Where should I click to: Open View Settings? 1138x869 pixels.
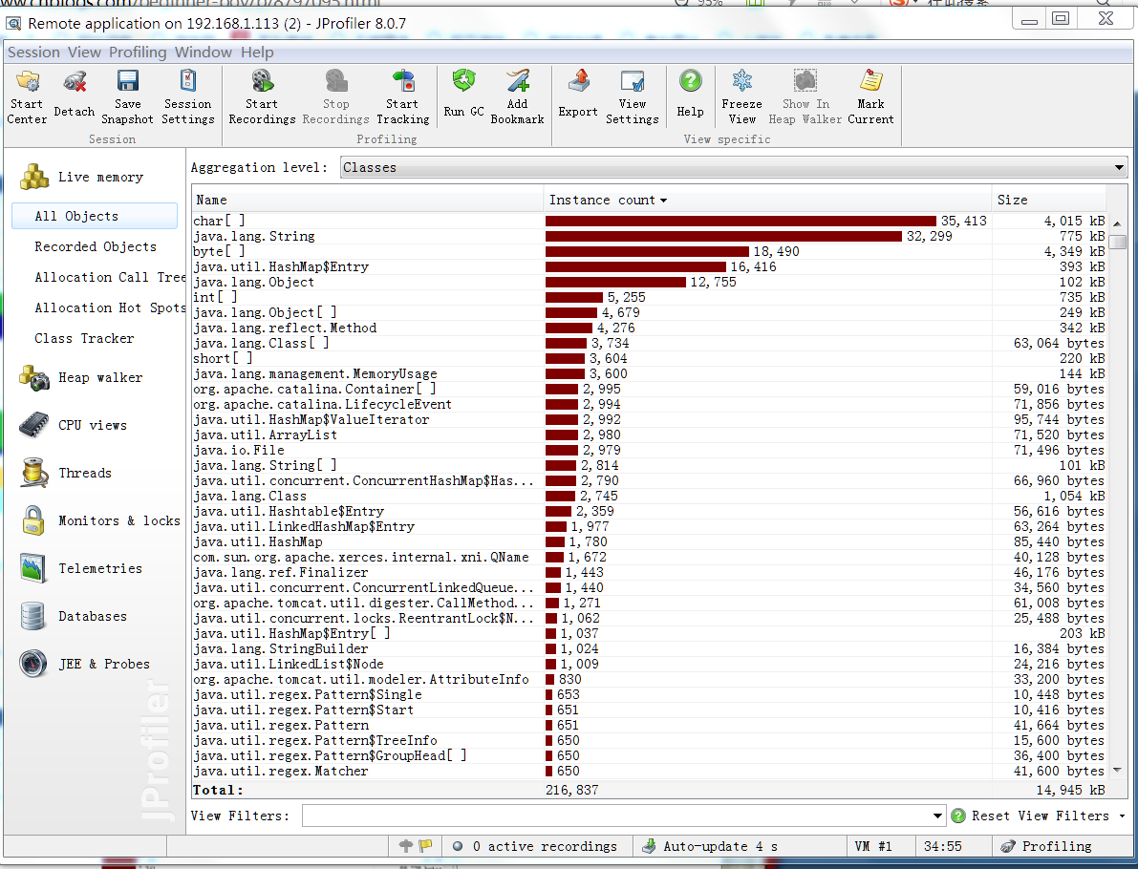[x=633, y=95]
